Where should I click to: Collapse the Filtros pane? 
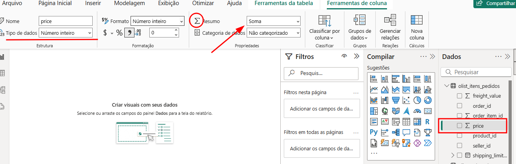click(x=357, y=56)
